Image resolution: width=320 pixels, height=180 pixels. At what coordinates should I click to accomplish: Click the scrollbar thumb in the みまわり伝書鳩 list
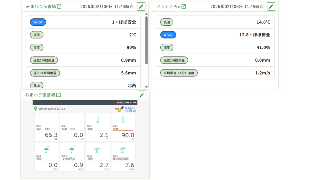tap(146, 40)
